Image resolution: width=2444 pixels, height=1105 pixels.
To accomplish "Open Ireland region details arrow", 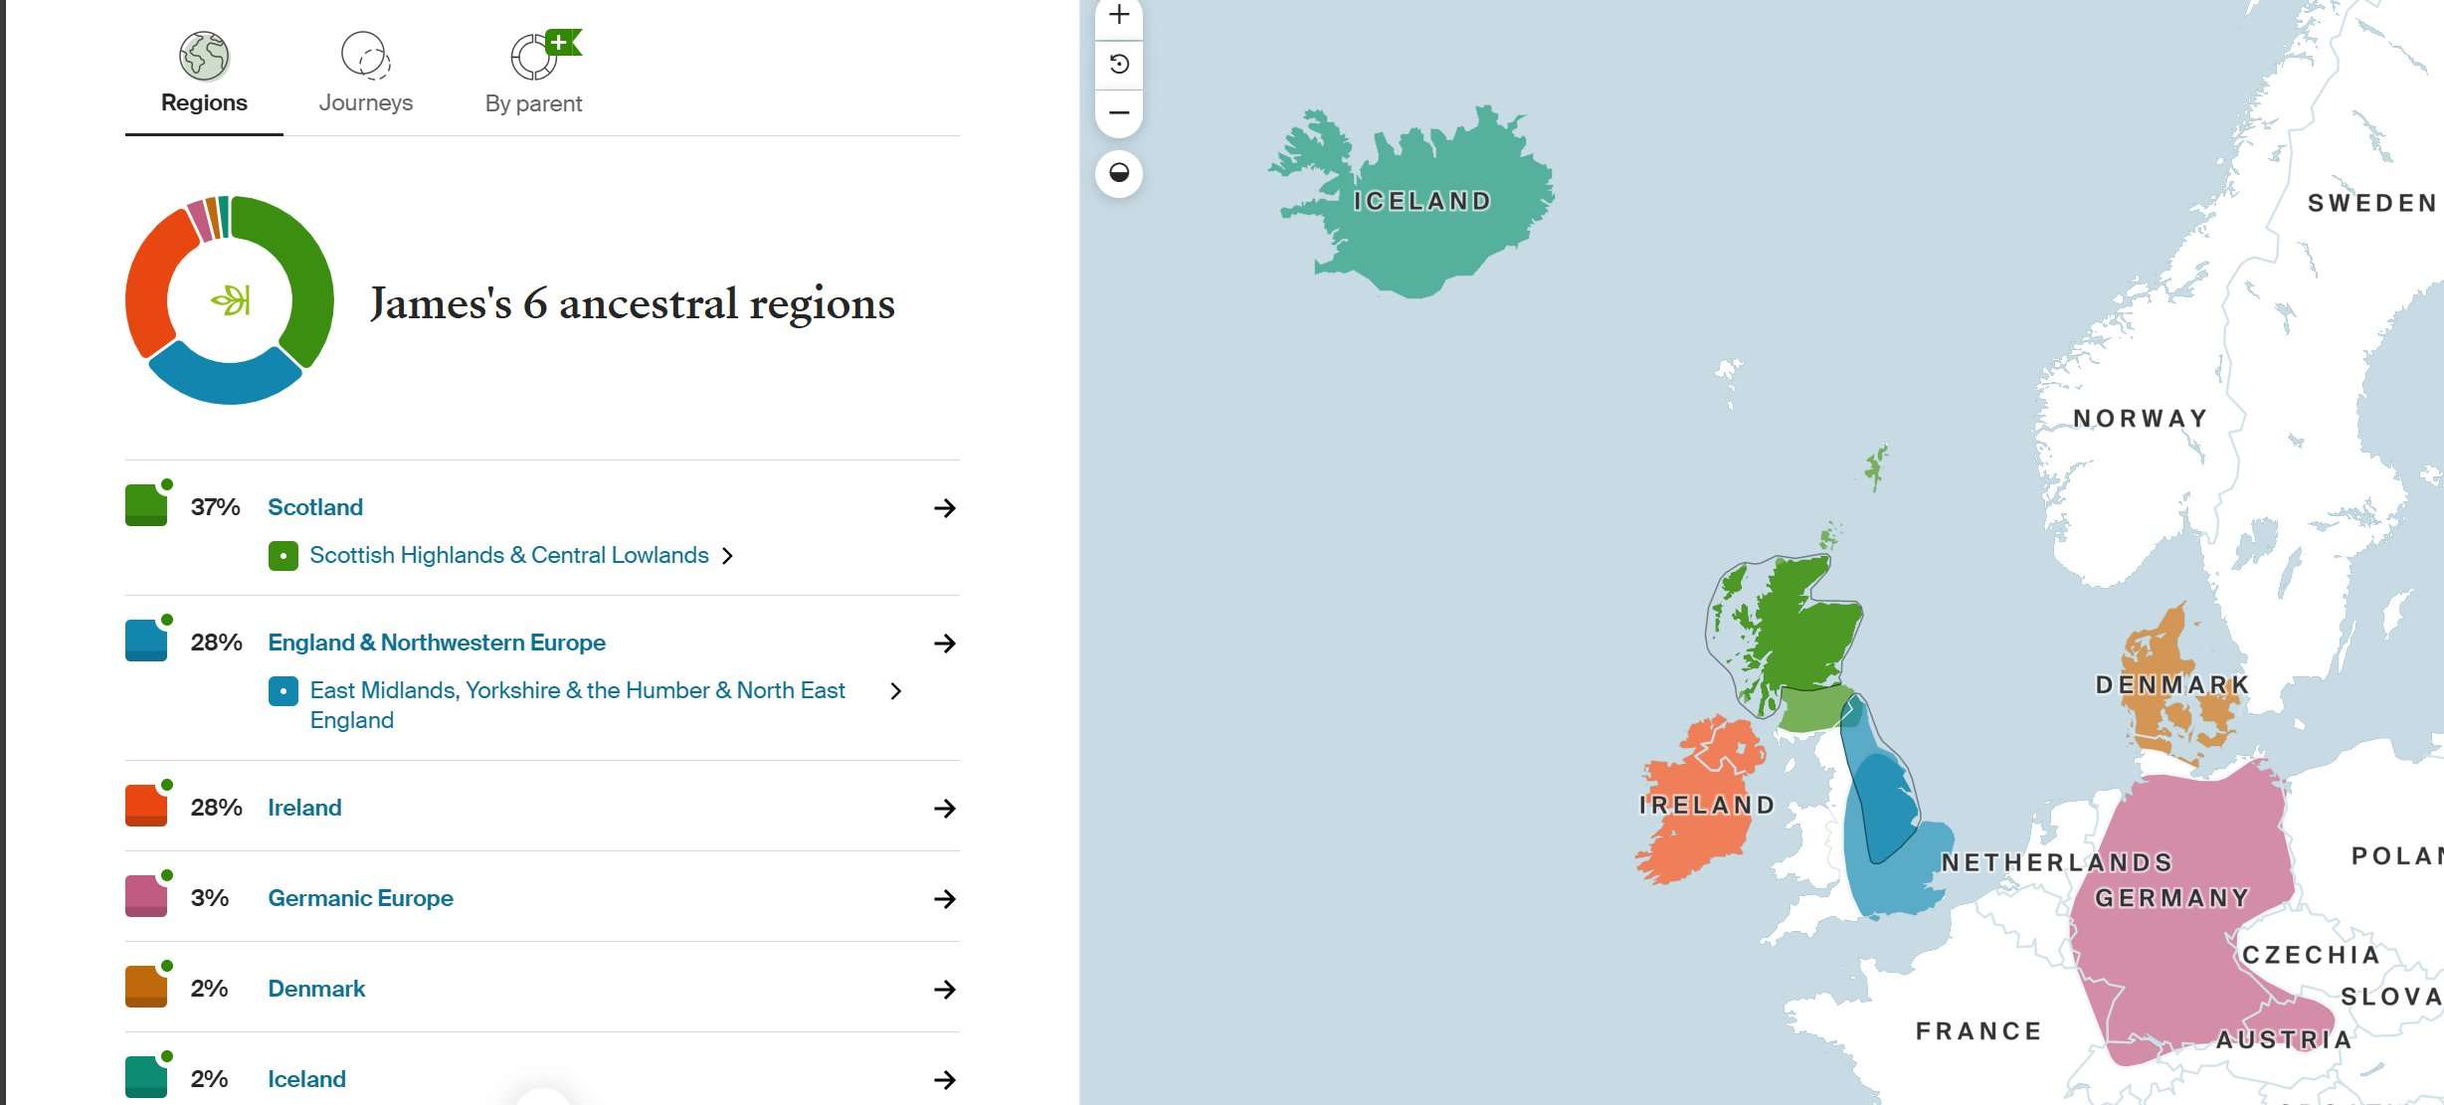I will click(x=945, y=809).
